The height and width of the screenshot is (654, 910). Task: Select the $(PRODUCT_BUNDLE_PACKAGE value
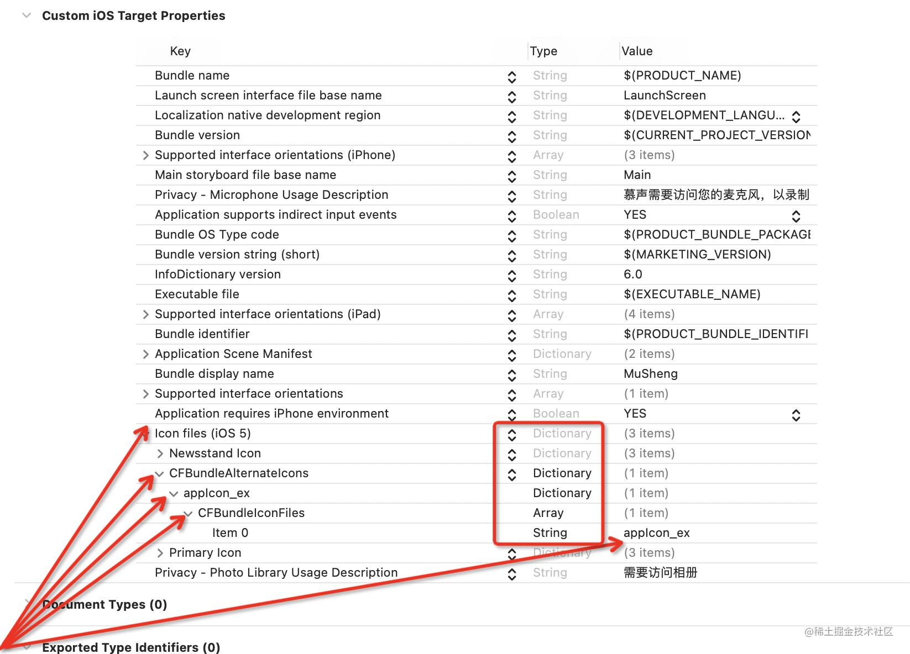[x=717, y=235]
